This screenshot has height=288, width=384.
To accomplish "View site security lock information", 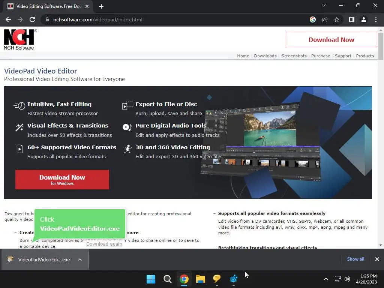I will (x=47, y=19).
